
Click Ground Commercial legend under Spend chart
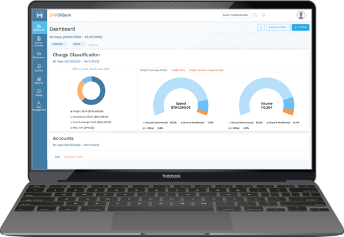(x=159, y=123)
